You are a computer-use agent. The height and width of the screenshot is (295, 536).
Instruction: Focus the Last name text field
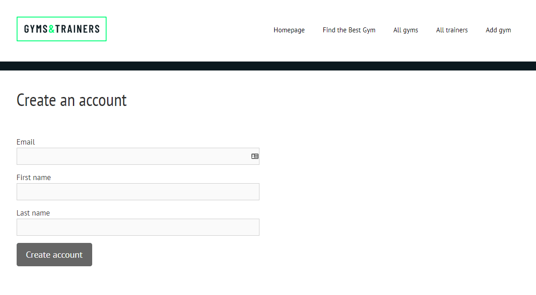click(x=138, y=227)
